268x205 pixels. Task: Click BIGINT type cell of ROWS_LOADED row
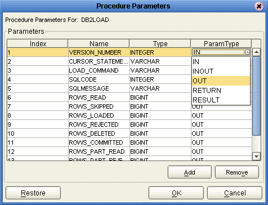click(160, 115)
